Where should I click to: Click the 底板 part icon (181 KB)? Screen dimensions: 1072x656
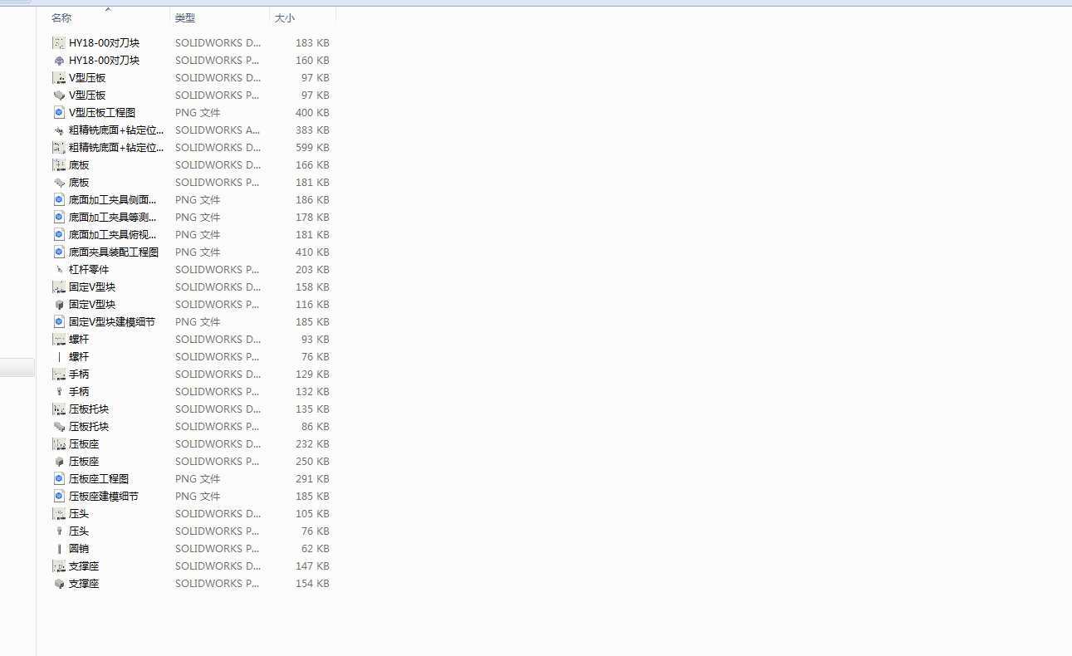tap(59, 182)
